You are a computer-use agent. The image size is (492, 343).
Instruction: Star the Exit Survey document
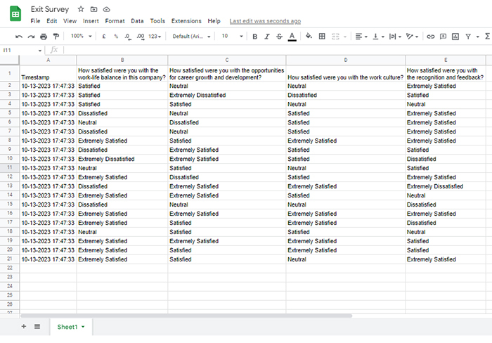(81, 9)
